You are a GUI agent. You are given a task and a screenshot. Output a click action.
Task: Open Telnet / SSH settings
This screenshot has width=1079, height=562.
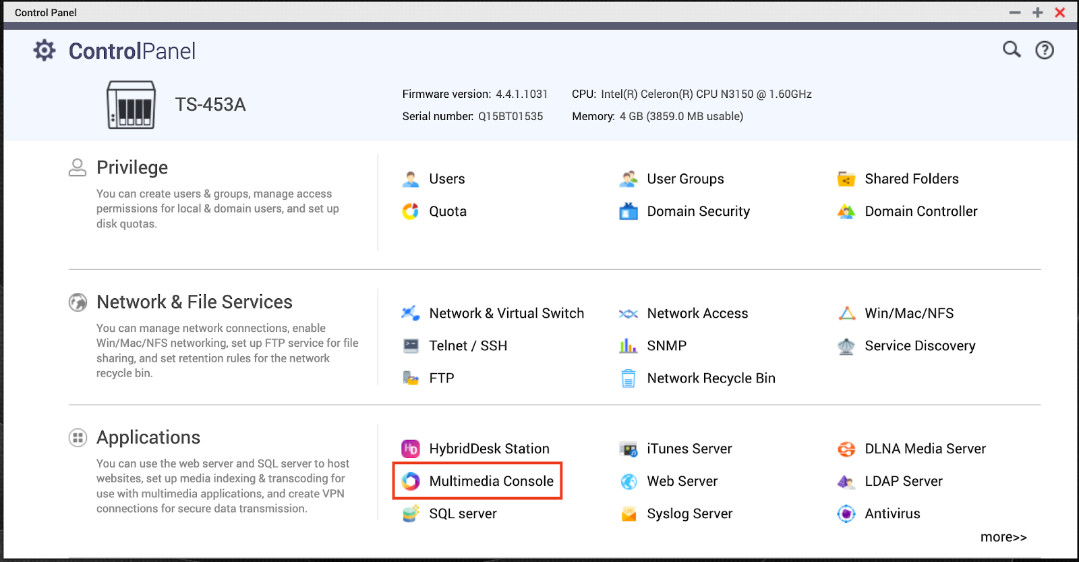[x=468, y=345]
